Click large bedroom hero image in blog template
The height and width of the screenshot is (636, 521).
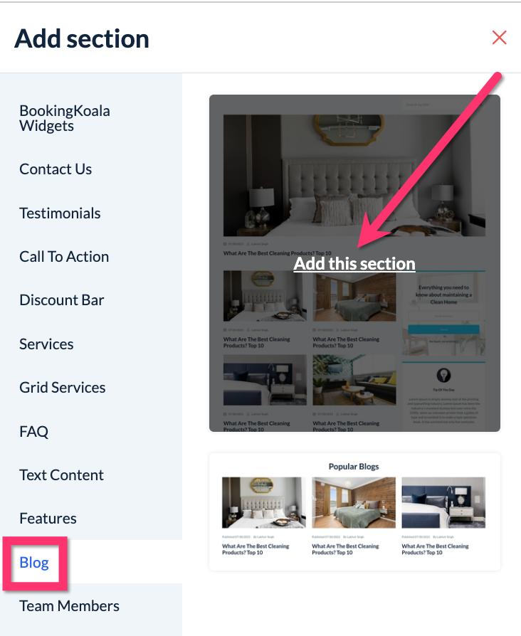pyautogui.click(x=354, y=175)
